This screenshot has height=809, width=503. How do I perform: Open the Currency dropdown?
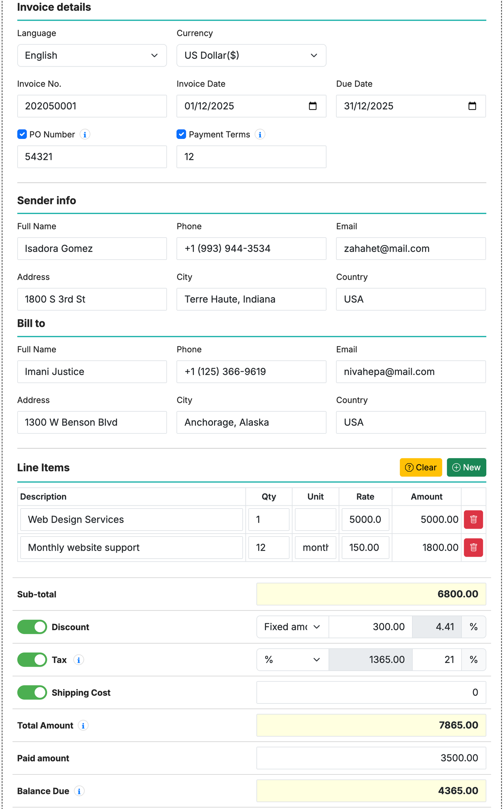[x=251, y=56]
